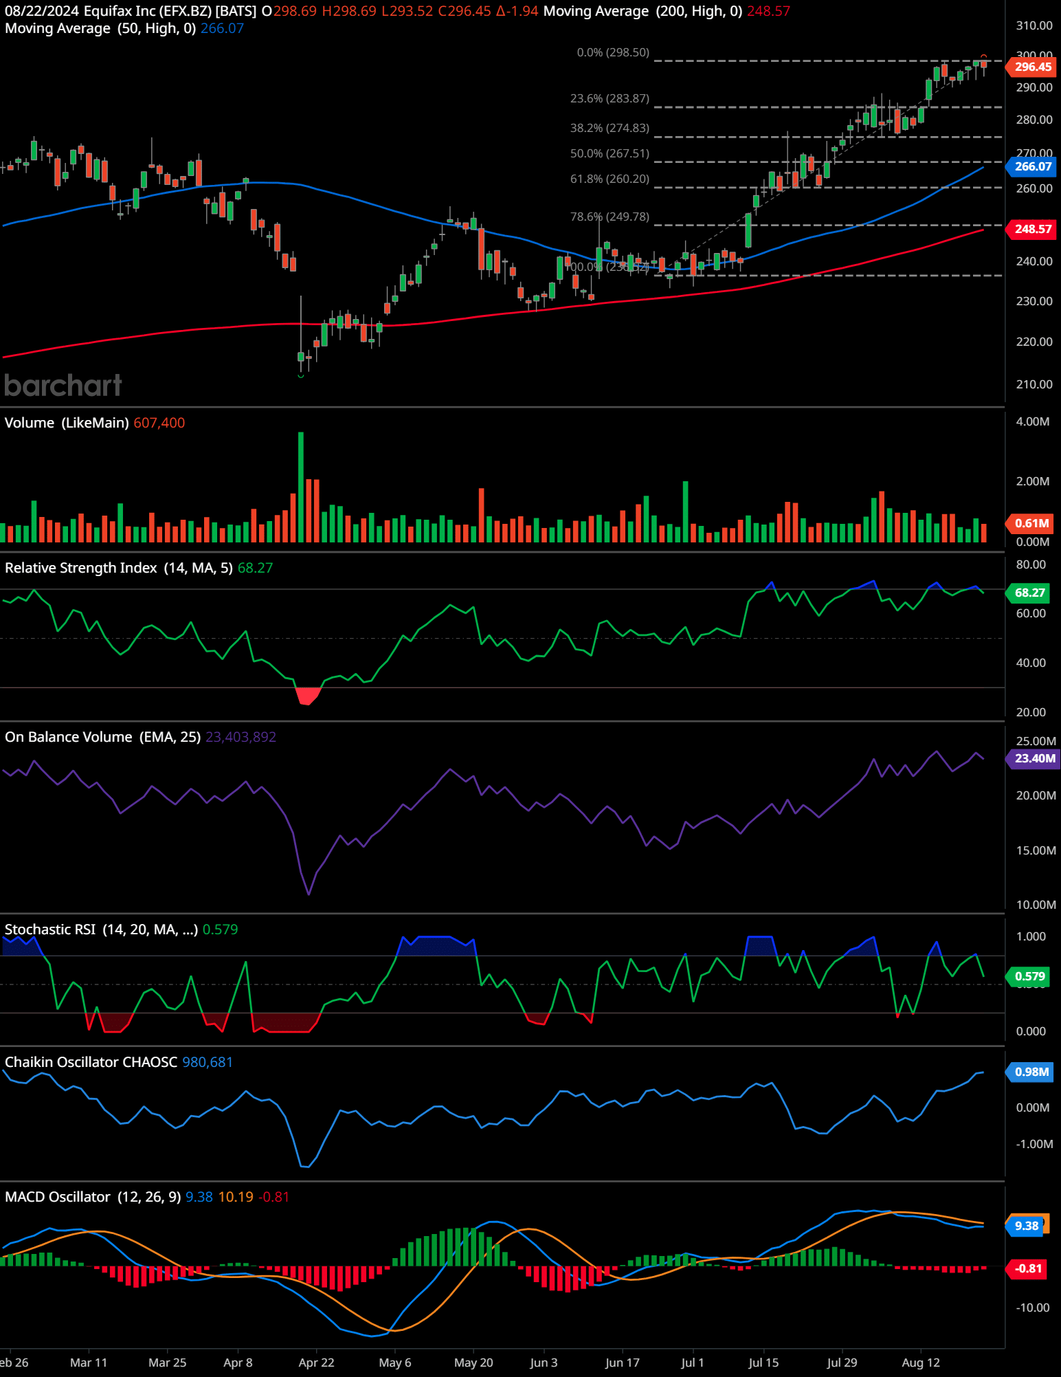The height and width of the screenshot is (1377, 1061).
Task: Click the 0.98M Chaikin Oscillator tag
Action: pyautogui.click(x=1030, y=1072)
